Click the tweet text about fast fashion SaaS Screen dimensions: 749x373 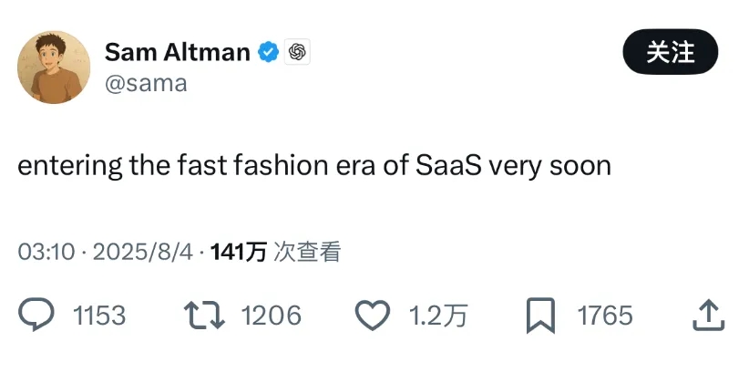[x=314, y=166]
